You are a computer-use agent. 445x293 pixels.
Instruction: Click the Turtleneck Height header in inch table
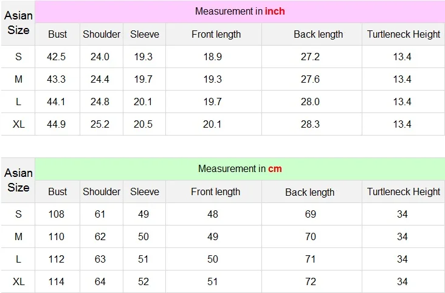[x=404, y=35]
